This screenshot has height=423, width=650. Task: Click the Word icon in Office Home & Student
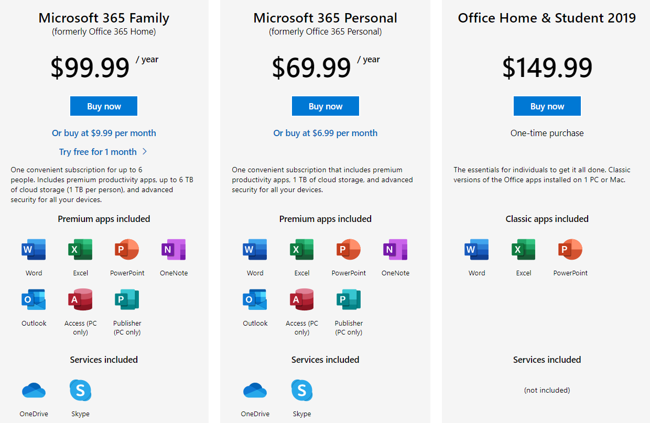coord(476,249)
